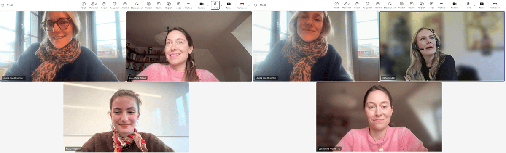Image resolution: width=506 pixels, height=153 pixels.
Task: Toggle Kamera off in the 01:12 meeting
Action: 202,5
